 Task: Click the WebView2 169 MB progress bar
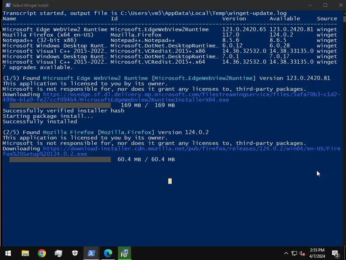[60, 105]
